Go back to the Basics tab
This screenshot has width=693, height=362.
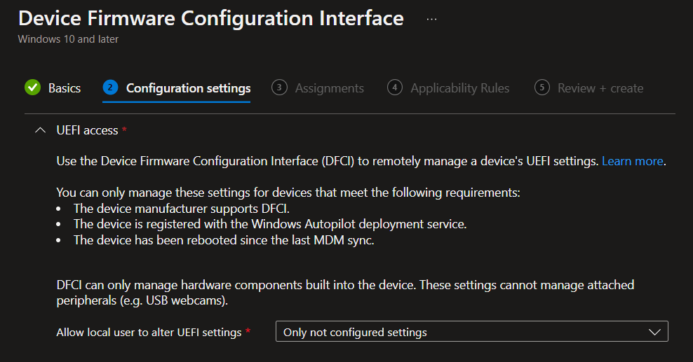click(x=65, y=88)
